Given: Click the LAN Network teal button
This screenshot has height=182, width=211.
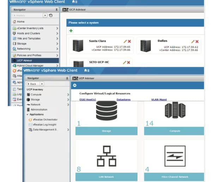Looking at the screenshot, I should 107,177.
